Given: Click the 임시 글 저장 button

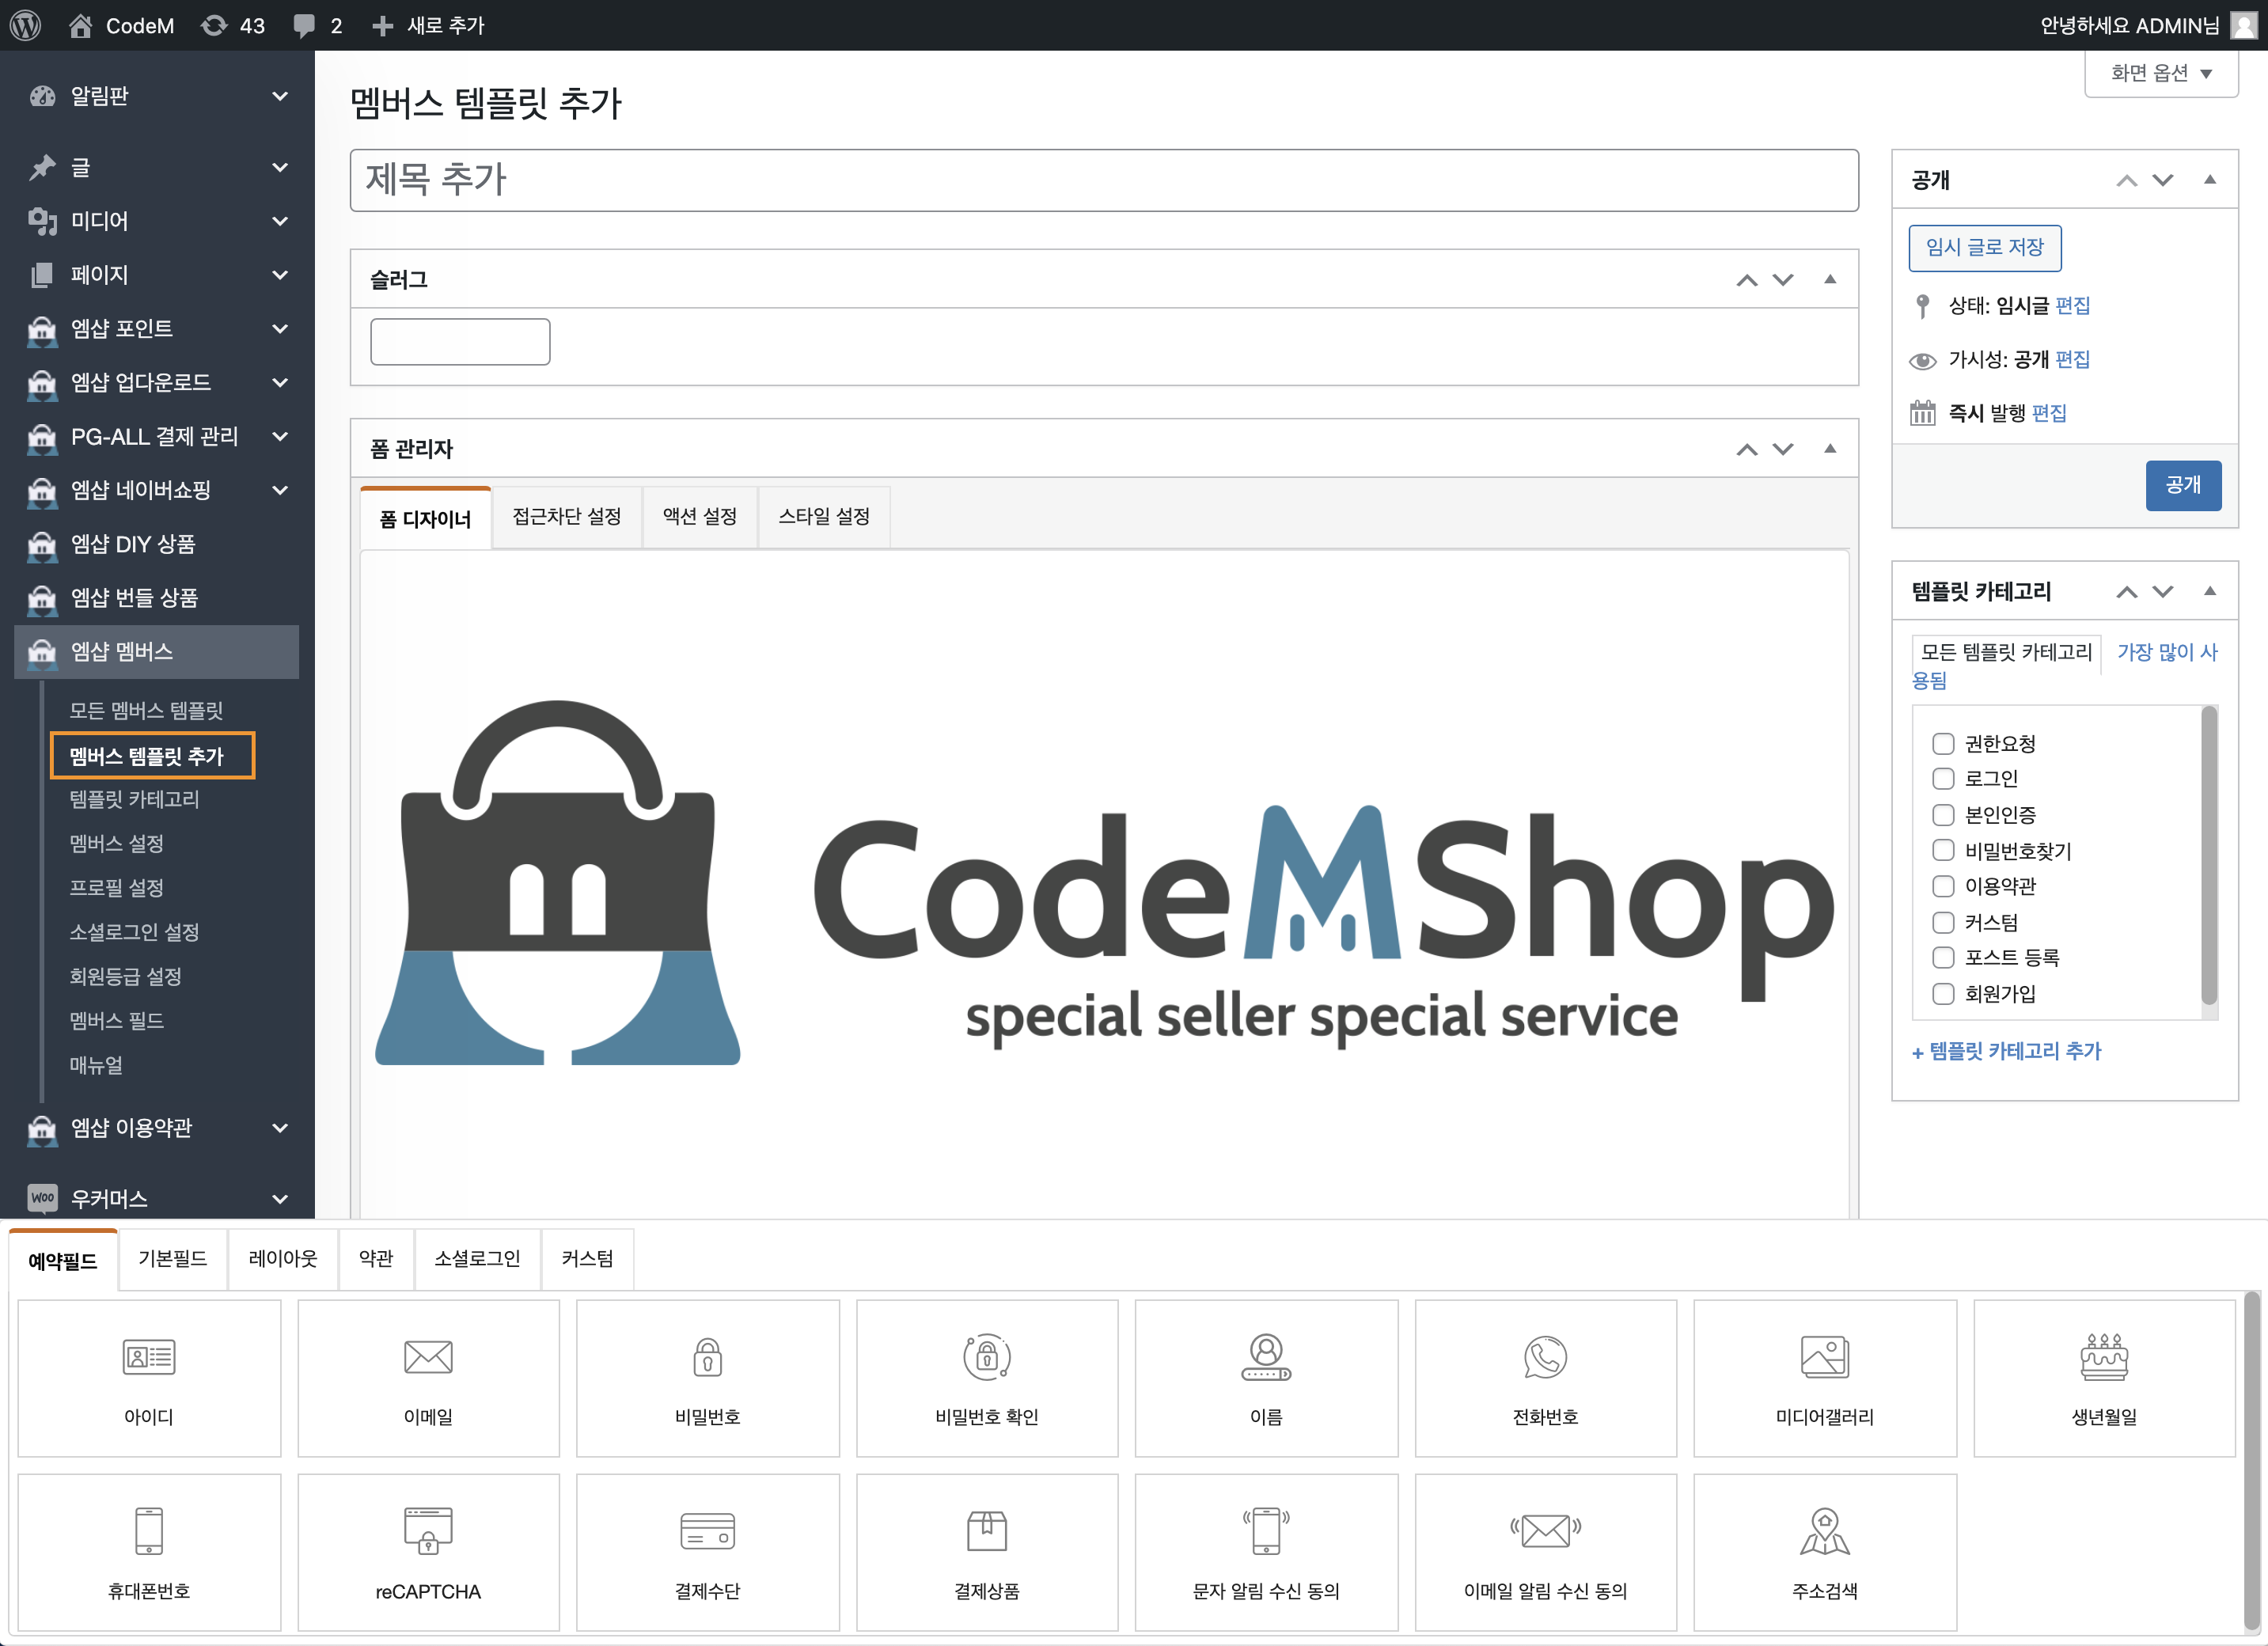Looking at the screenshot, I should pyautogui.click(x=1985, y=247).
